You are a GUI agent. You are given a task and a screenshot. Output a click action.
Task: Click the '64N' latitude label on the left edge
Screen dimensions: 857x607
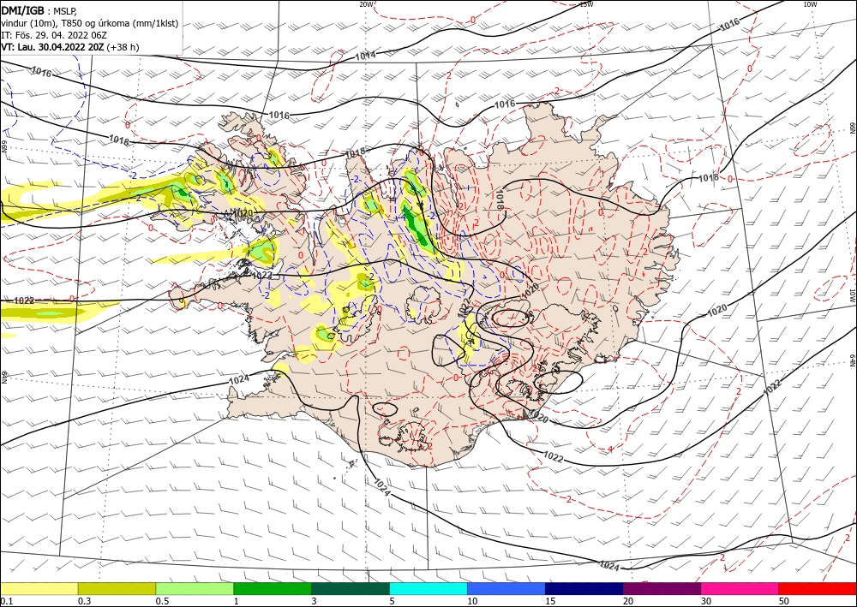(x=3, y=378)
